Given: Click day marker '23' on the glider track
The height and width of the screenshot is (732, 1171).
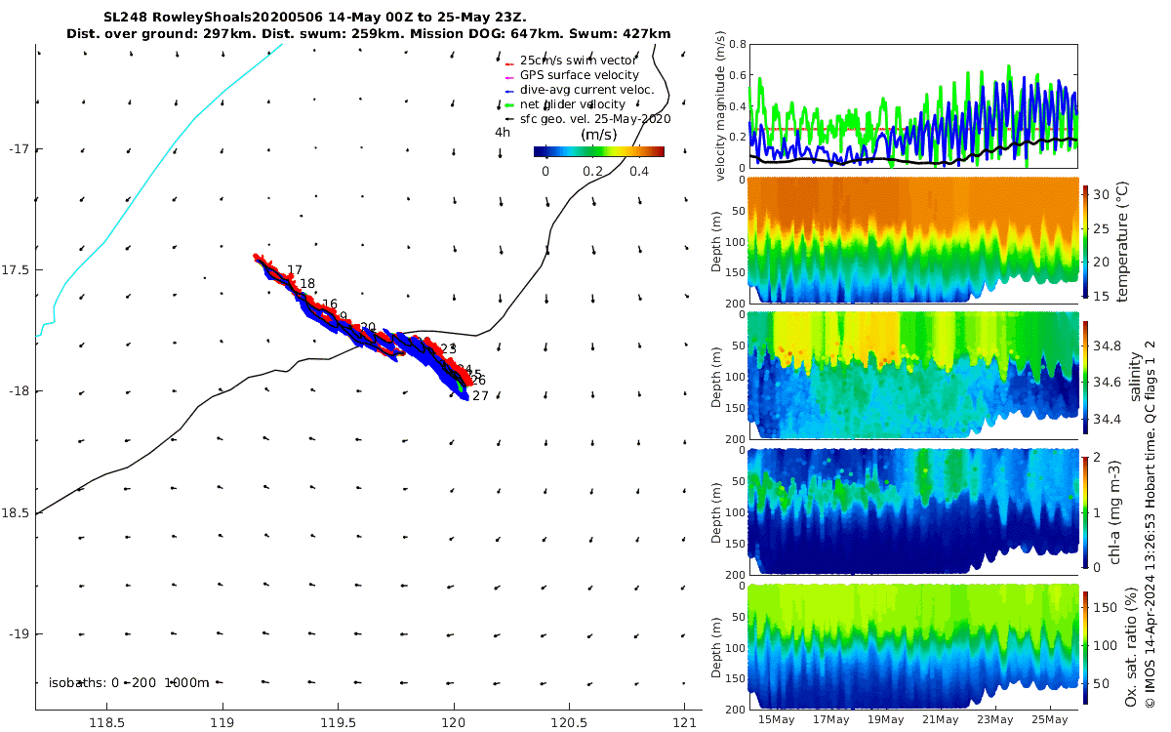Looking at the screenshot, I should (449, 348).
